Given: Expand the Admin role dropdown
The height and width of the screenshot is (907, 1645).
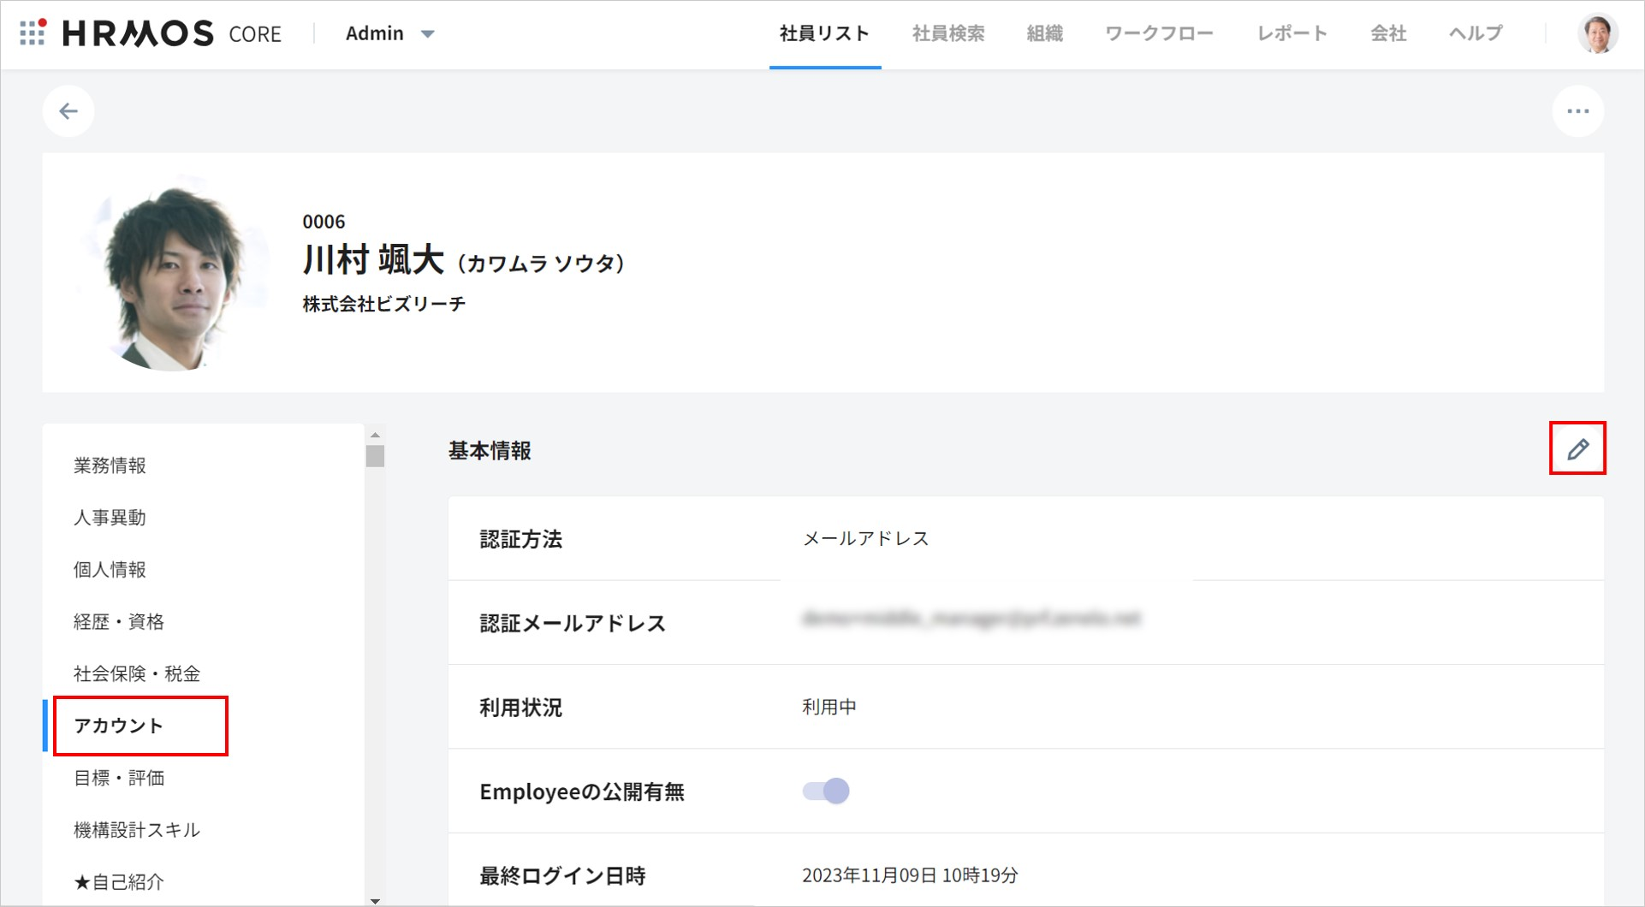Looking at the screenshot, I should 390,33.
